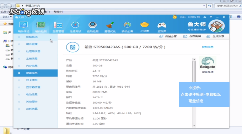Click 复制信息 copy info link
Viewport: 242px width, 134px height.
[x=208, y=47]
